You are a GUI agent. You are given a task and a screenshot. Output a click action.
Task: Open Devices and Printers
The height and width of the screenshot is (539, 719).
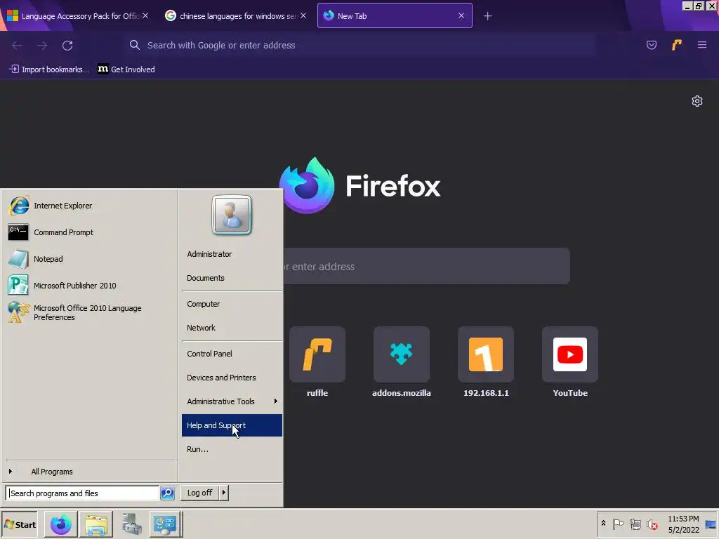point(232,378)
